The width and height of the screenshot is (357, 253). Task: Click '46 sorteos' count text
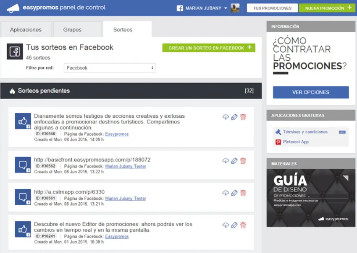click(38, 58)
